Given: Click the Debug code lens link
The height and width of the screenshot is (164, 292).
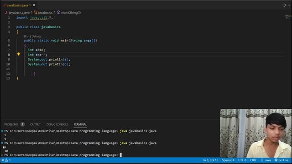Looking at the screenshot, I should coord(36,36).
